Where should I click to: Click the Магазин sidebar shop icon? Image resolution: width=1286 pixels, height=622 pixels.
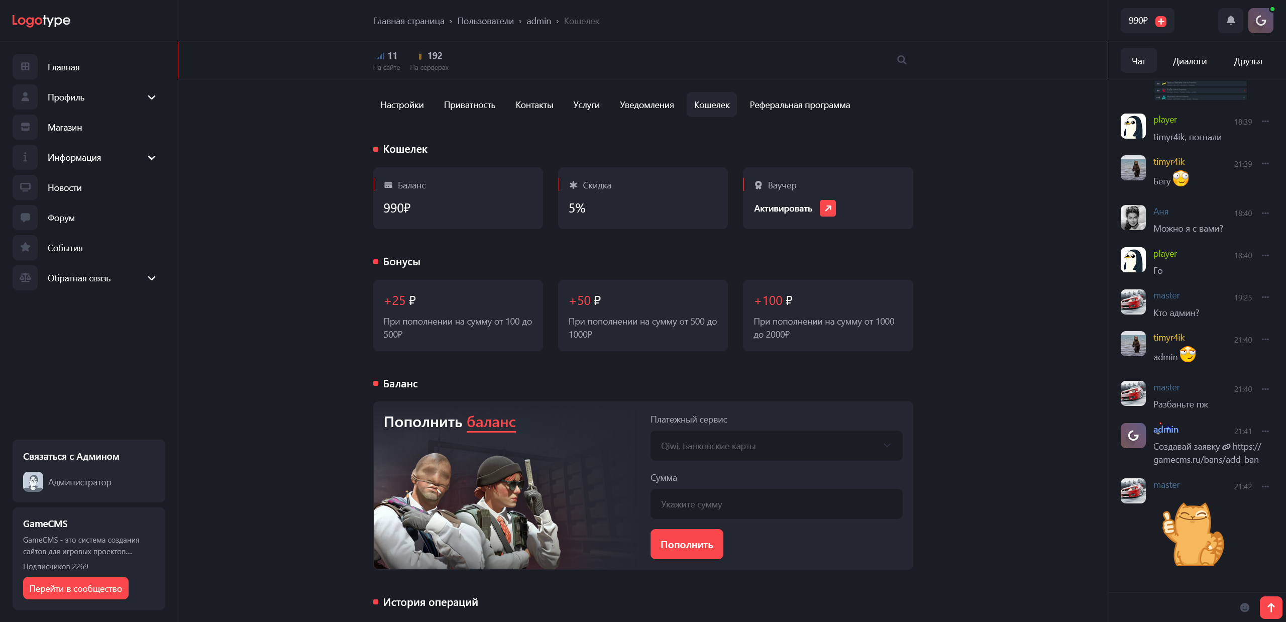click(x=25, y=127)
